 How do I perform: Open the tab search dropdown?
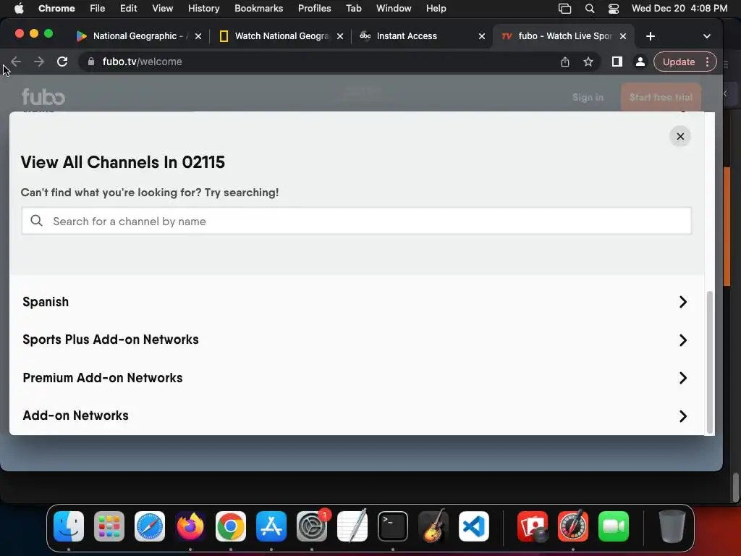point(706,36)
